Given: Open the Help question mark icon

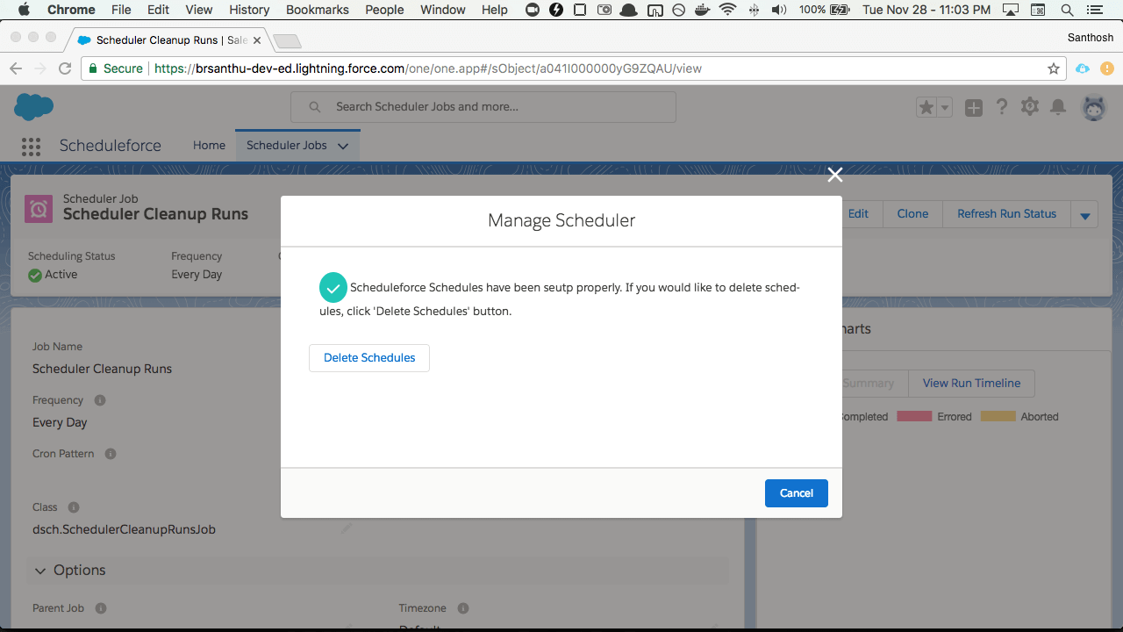Looking at the screenshot, I should 1001,107.
